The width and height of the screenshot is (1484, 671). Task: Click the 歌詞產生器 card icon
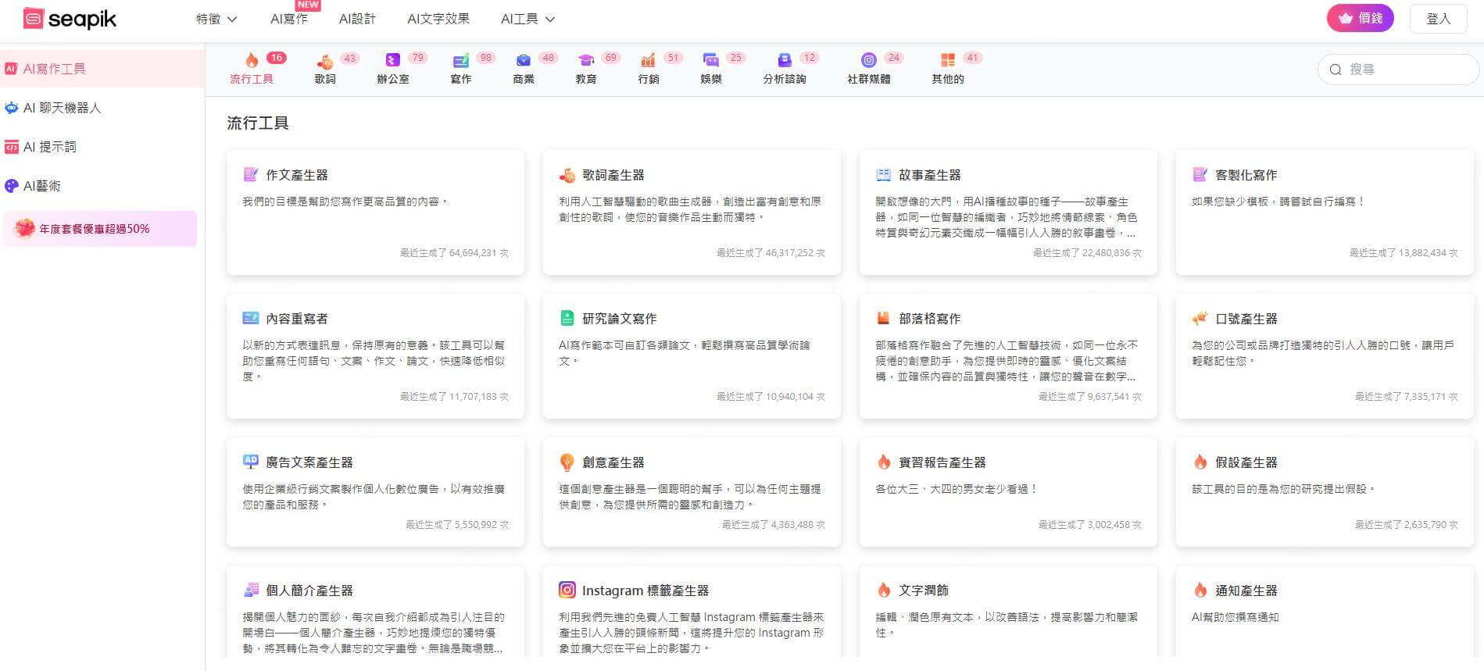pyautogui.click(x=567, y=175)
